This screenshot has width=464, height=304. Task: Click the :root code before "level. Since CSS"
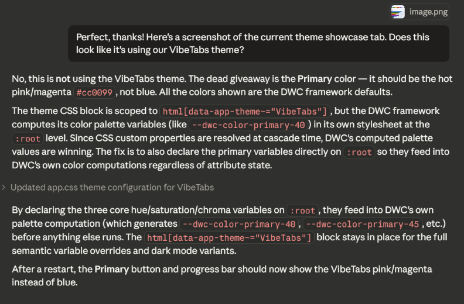(28, 139)
